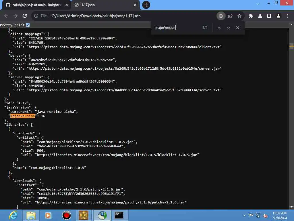Toggle the Pretty-print checkbox
The image size is (294, 221).
[28, 25]
